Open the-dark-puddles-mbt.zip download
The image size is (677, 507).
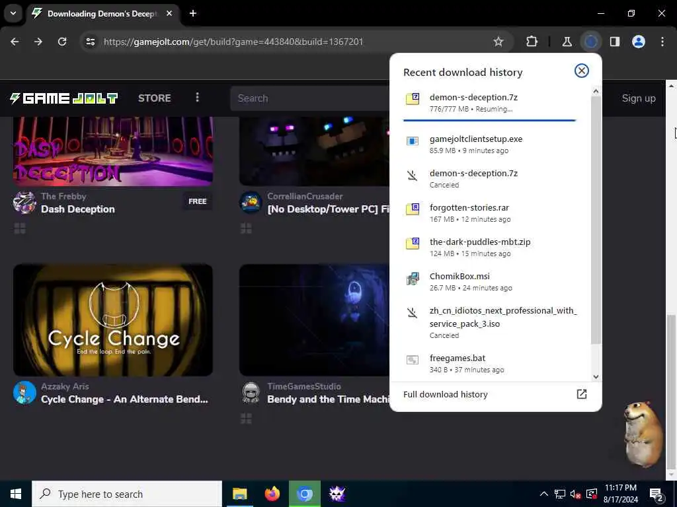(490, 247)
